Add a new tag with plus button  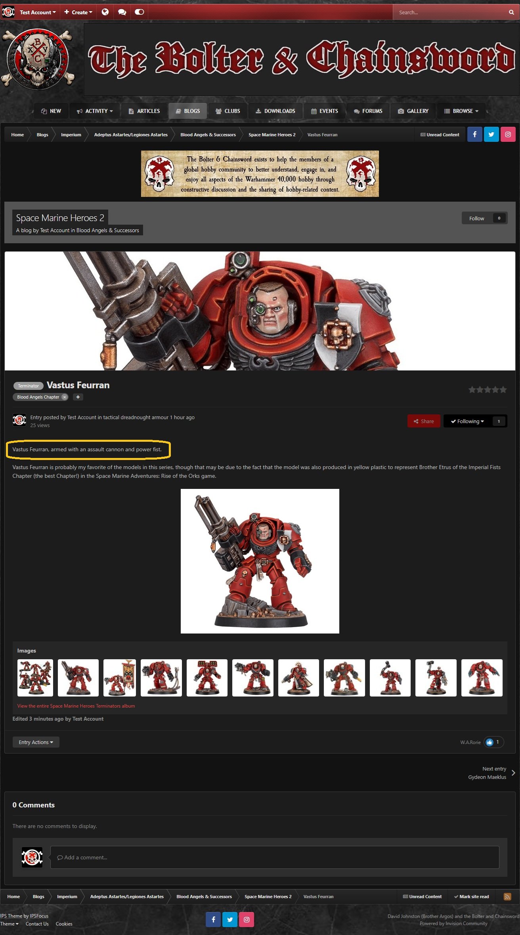(78, 397)
